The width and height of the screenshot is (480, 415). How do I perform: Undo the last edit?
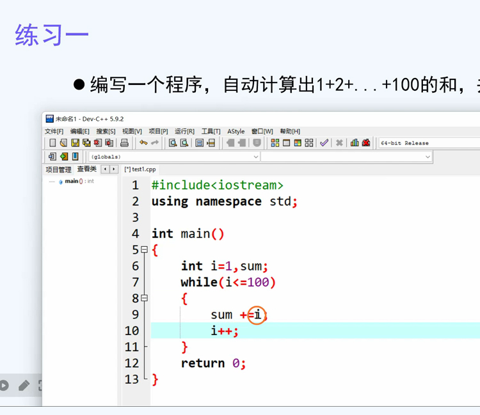coord(143,143)
